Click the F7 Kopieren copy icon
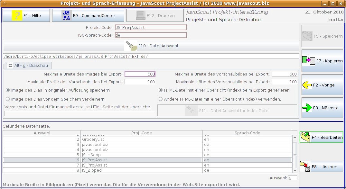Viewport: 346px width, 189px height. point(308,60)
